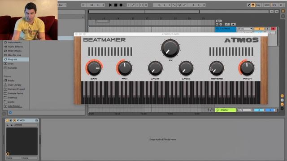Click the right 'none' X-Y field
Viewport: 287px width, 161px height.
coord(30,158)
